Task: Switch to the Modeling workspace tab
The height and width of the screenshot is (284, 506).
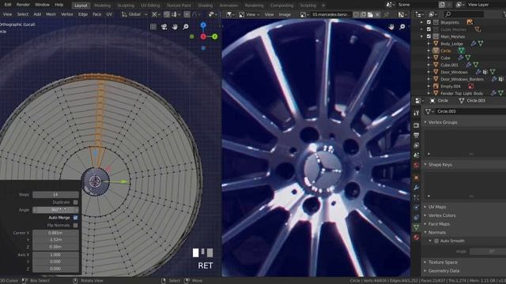Action: pos(102,6)
